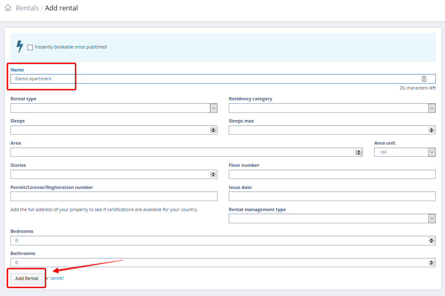
Task: Enable Instantly bookable once published checkbox
Action: 30,47
